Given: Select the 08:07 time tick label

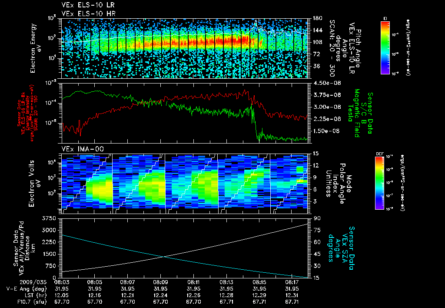Looking at the screenshot, I should [x=127, y=283].
